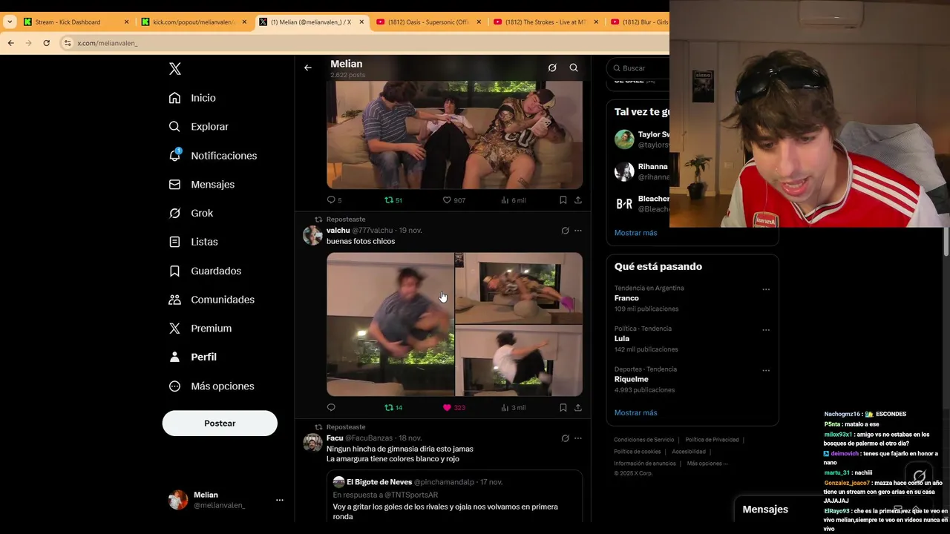This screenshot has width=950, height=534.
Task: Open the more options on the Facu post
Action: point(578,438)
